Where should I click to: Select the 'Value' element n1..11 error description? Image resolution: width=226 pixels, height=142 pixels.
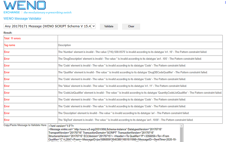tap(122, 86)
